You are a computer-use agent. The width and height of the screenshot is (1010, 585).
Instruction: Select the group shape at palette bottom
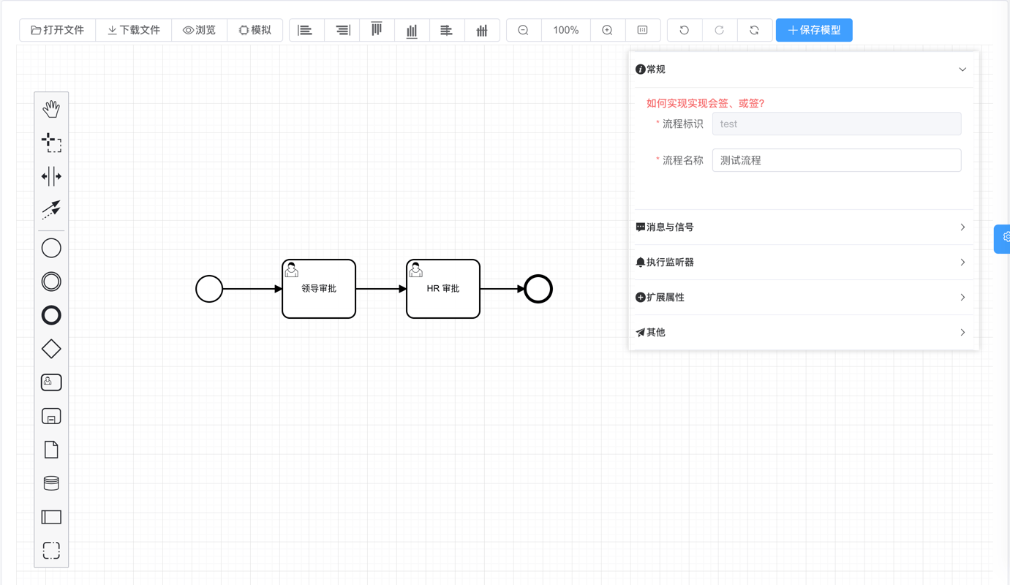pos(50,549)
